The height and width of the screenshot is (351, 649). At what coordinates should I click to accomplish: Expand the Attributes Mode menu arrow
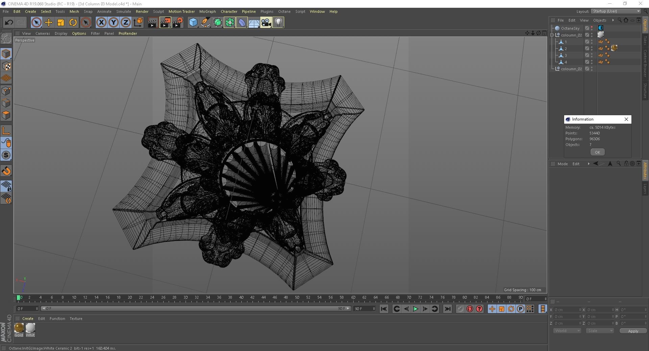click(x=588, y=164)
